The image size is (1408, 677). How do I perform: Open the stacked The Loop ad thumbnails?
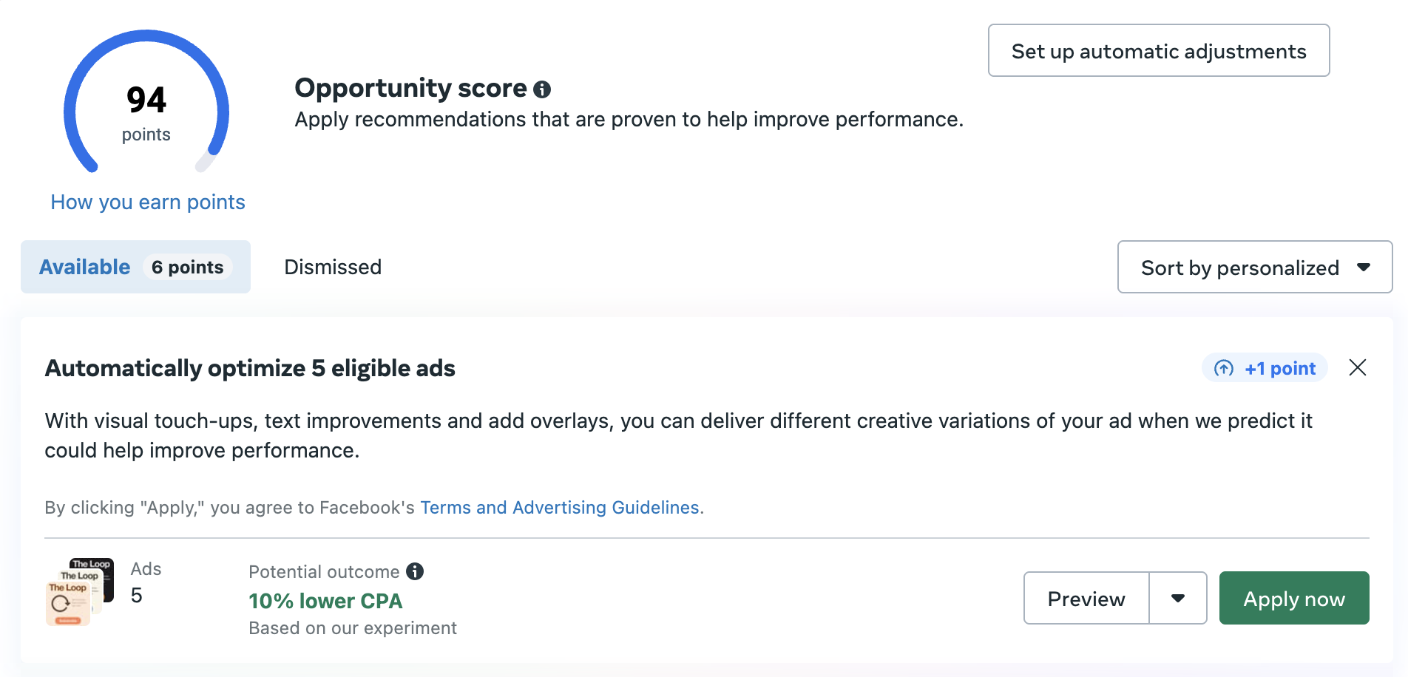pyautogui.click(x=79, y=591)
